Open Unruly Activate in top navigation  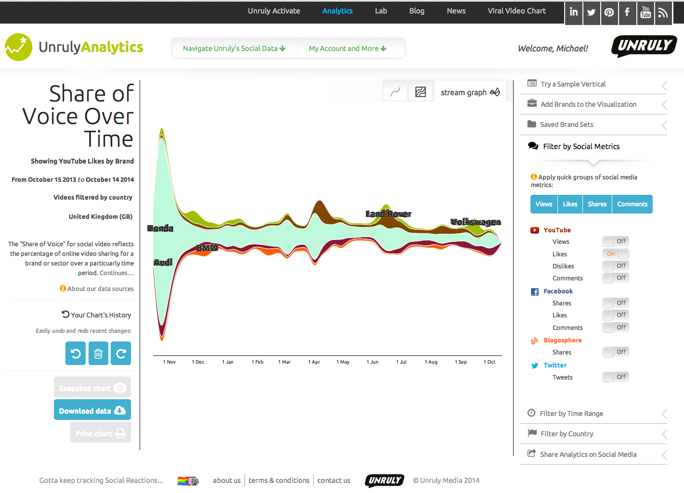click(274, 11)
